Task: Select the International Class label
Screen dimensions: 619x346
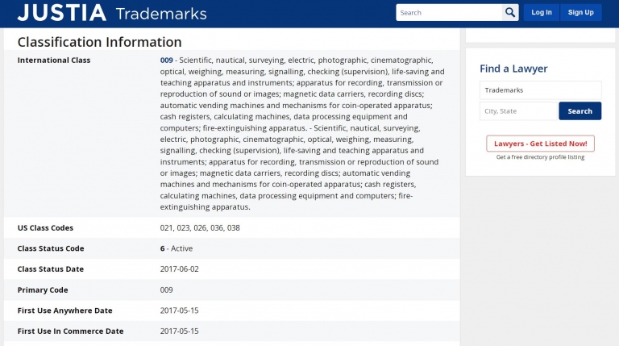Action: tap(54, 60)
